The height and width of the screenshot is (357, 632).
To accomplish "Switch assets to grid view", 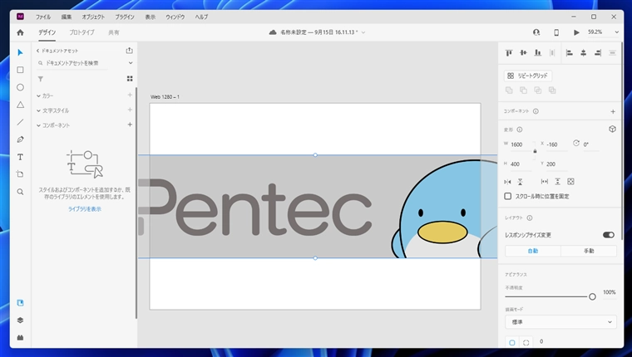I will click(x=130, y=79).
